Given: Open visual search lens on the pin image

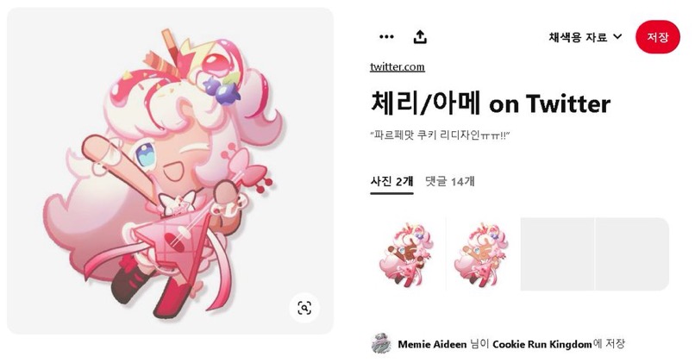Looking at the screenshot, I should [x=304, y=308].
